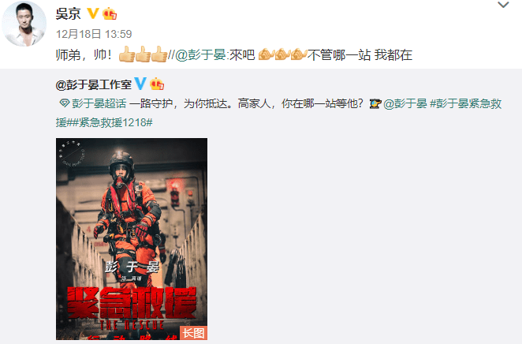Click the first finger heart emoji

[266, 54]
